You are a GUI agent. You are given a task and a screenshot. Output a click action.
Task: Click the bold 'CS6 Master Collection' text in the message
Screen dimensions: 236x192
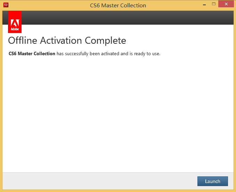pyautogui.click(x=32, y=53)
